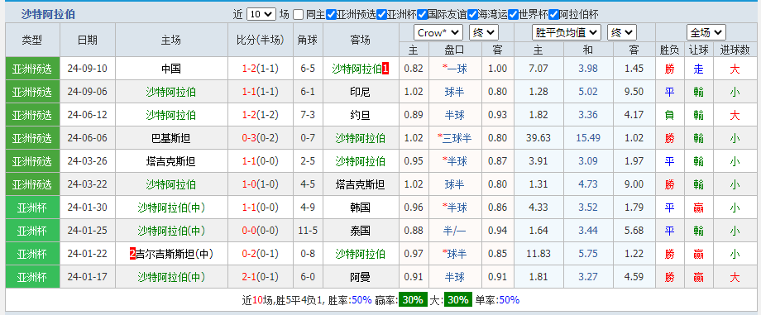Click the 单率 50% value in summary
Image resolution: width=761 pixels, height=315 pixels.
coord(509,300)
